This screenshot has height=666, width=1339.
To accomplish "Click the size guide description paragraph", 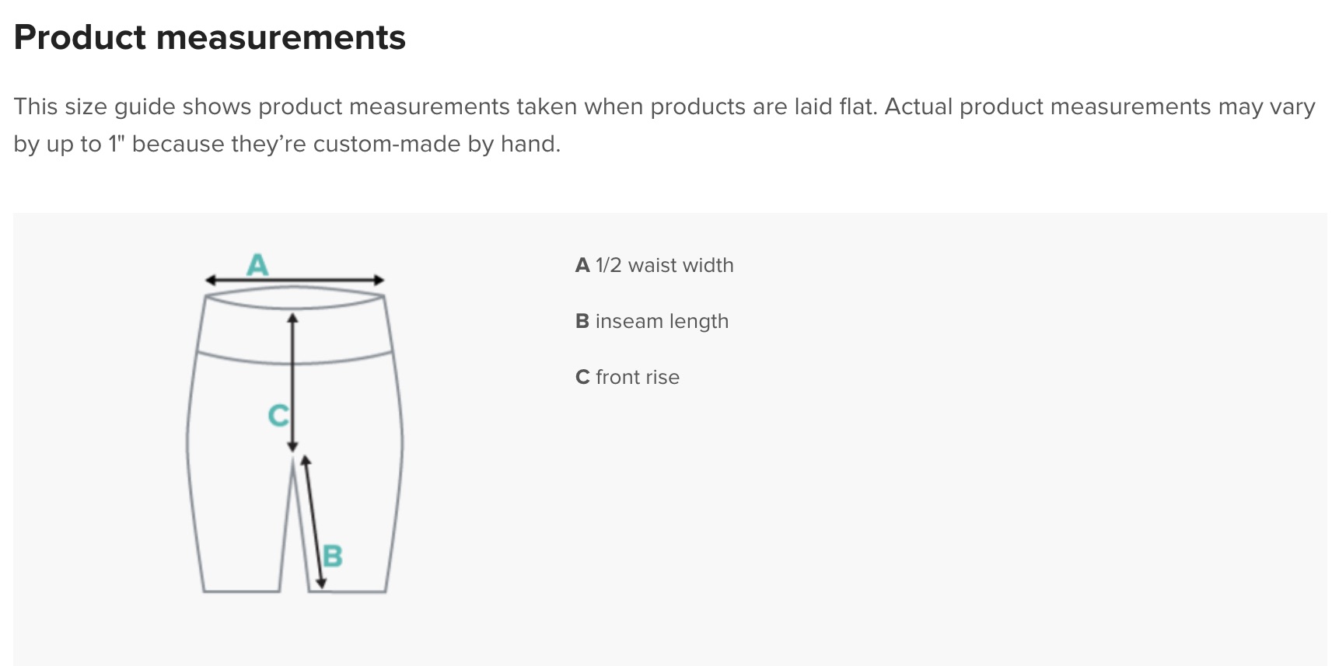I will pos(665,125).
